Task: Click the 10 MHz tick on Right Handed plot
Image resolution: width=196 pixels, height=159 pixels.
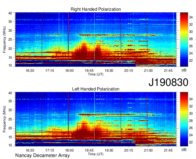Action: click(x=10, y=65)
